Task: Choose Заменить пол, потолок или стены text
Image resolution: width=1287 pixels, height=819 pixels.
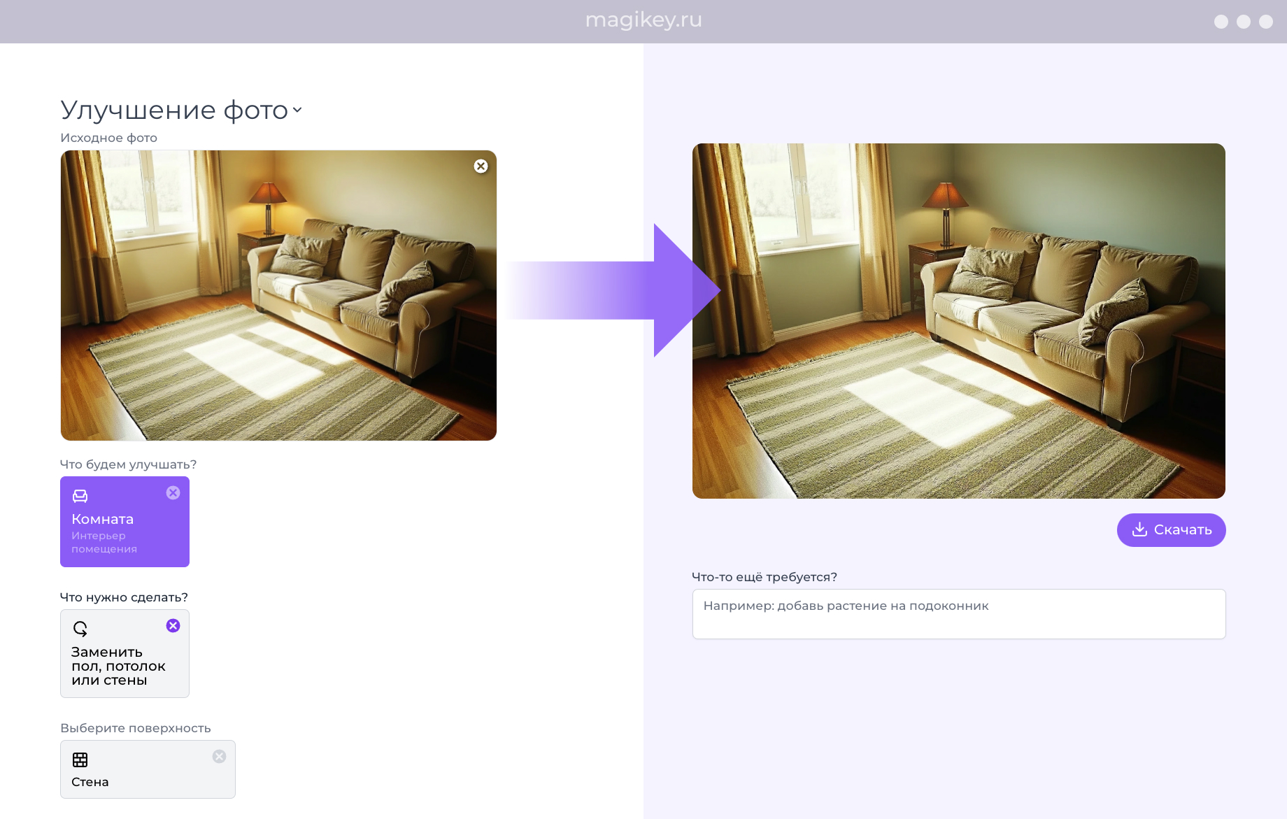Action: pos(118,666)
